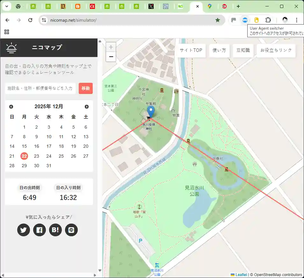The width and height of the screenshot is (304, 278).
Task: Share via Hatena Bookmark B! icon
Action: (x=55, y=230)
